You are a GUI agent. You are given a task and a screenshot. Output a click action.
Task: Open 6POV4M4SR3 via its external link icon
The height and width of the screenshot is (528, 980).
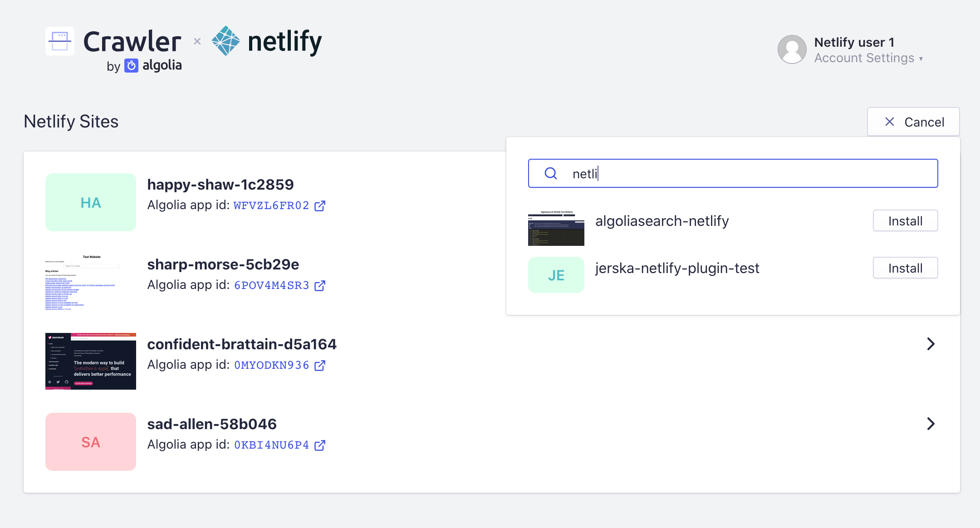point(320,285)
